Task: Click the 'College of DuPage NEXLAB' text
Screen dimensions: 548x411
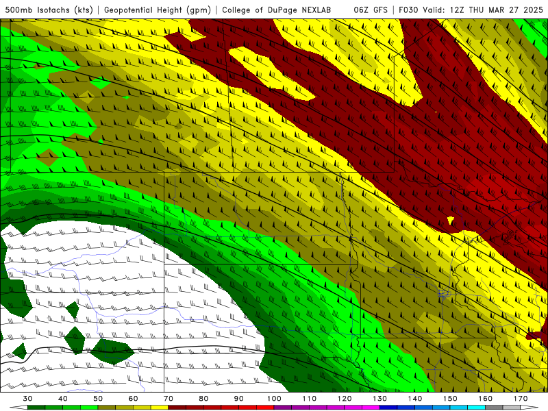Action: click(x=276, y=10)
